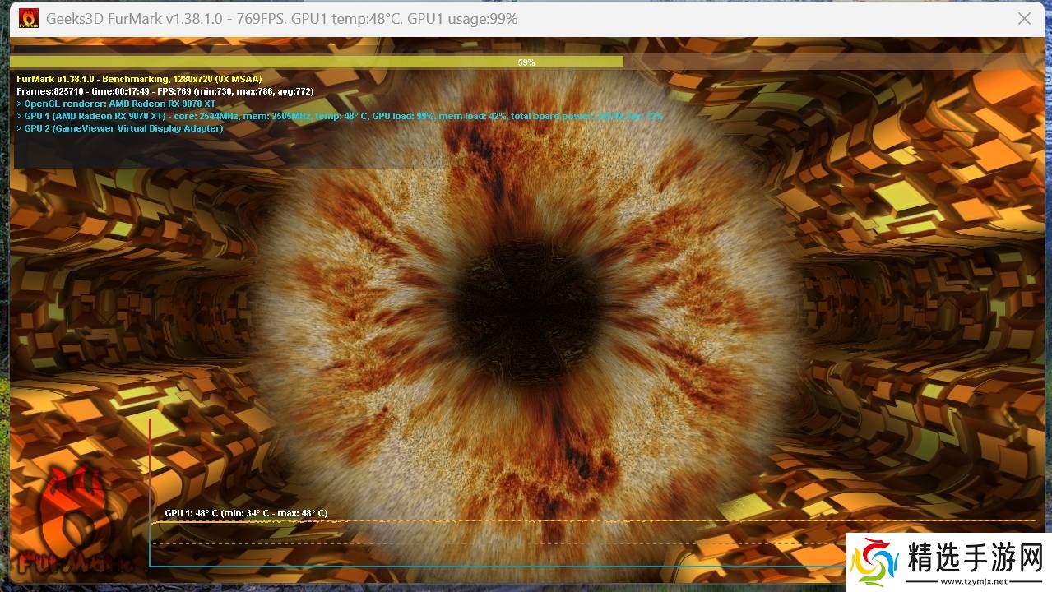Click the blue bottom axis of temperature graph
The height and width of the screenshot is (592, 1052).
(x=494, y=566)
